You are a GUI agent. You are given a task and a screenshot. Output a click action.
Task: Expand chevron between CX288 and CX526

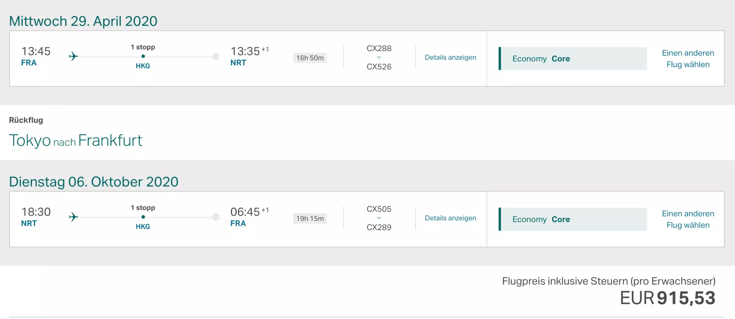[379, 57]
